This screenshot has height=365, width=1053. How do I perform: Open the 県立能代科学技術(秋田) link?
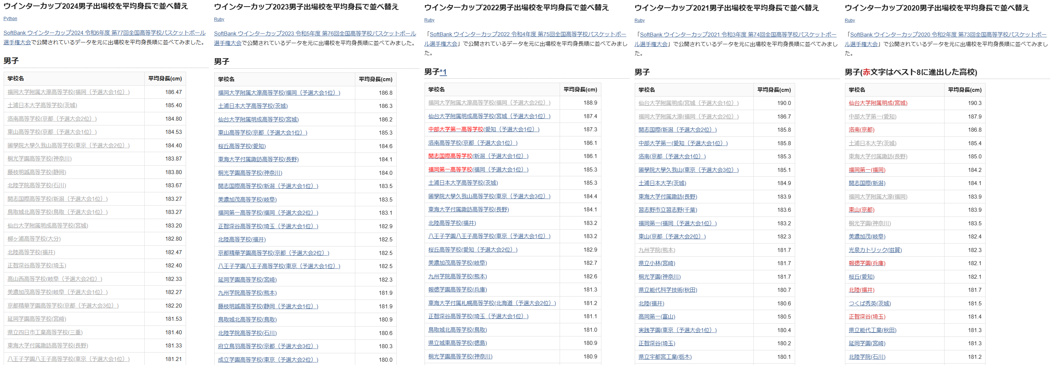coord(668,290)
